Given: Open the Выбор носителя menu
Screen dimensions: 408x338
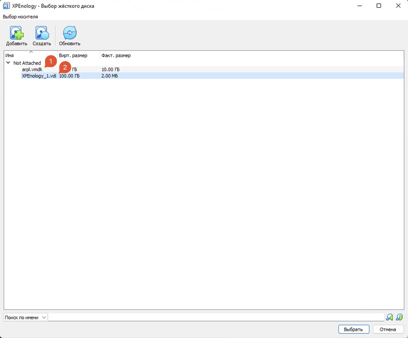Looking at the screenshot, I should tap(20, 16).
